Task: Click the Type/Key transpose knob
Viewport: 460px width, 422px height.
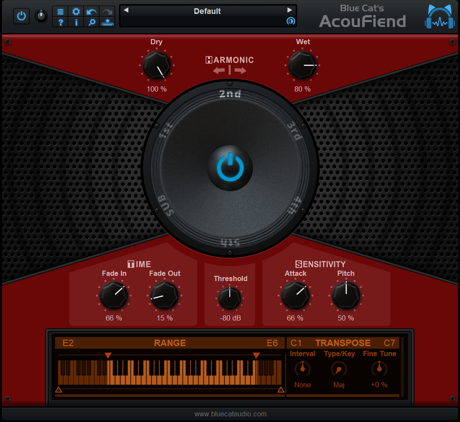Action: (x=339, y=369)
